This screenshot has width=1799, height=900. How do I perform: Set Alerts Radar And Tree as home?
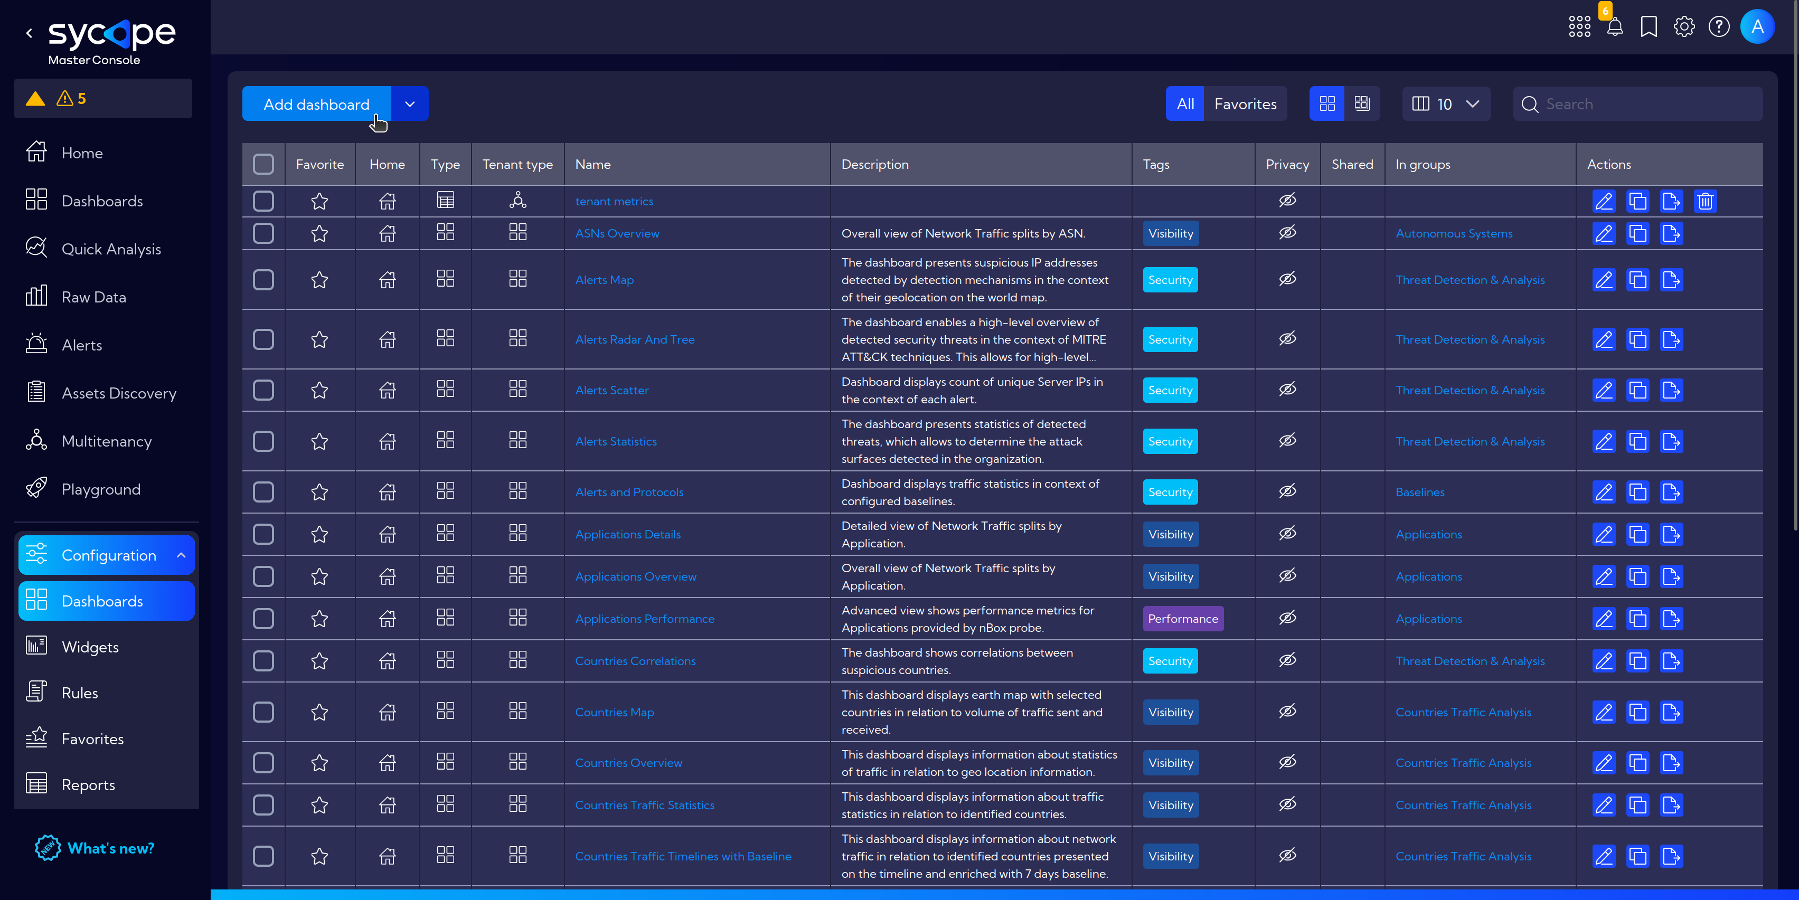click(387, 339)
